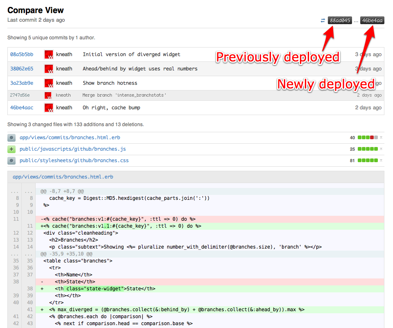Image resolution: width=393 pixels, height=328 pixels.
Task: Click hunk header '@@ -8,7 +8,7 @@'
Action: click(62, 191)
